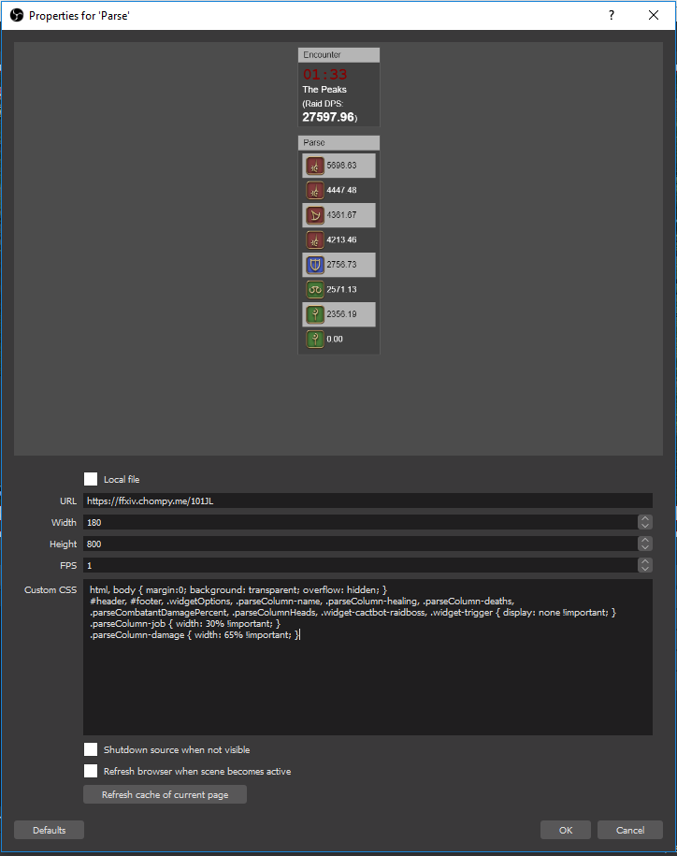Click the job icon next to 4213.46

[x=315, y=239]
